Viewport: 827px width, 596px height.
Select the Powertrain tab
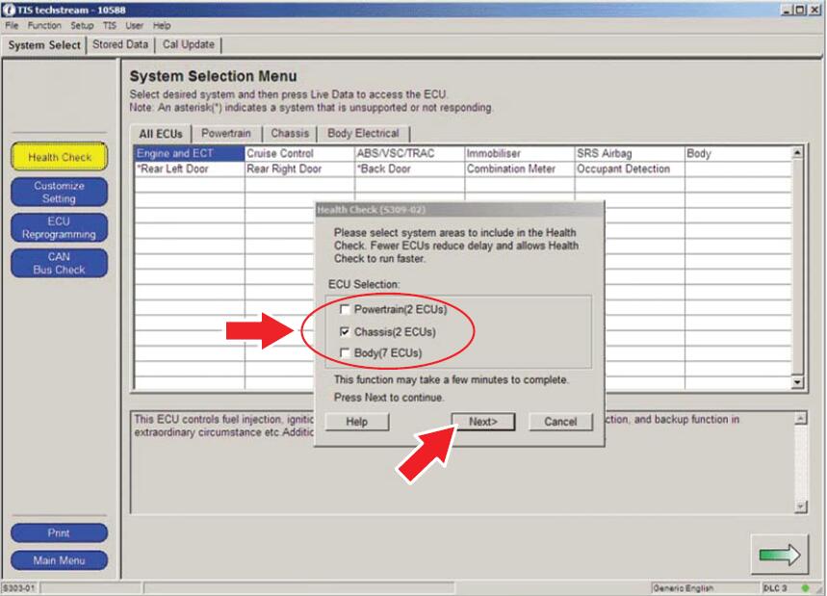tap(225, 133)
